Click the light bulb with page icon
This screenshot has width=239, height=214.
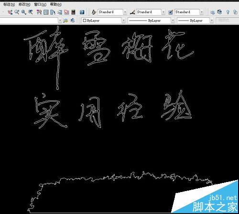pos(235,12)
